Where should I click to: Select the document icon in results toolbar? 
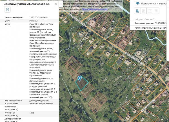(156, 11)
